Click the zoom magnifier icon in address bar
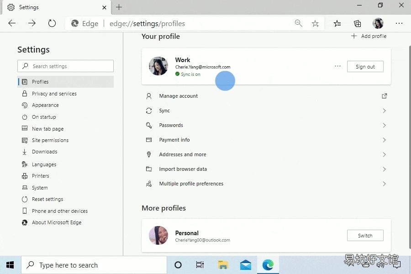The height and width of the screenshot is (274, 411). (298, 23)
